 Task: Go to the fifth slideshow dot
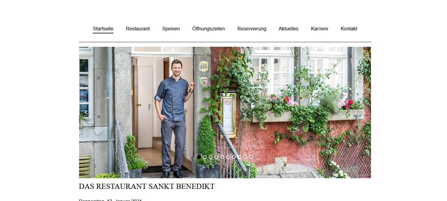point(222,157)
